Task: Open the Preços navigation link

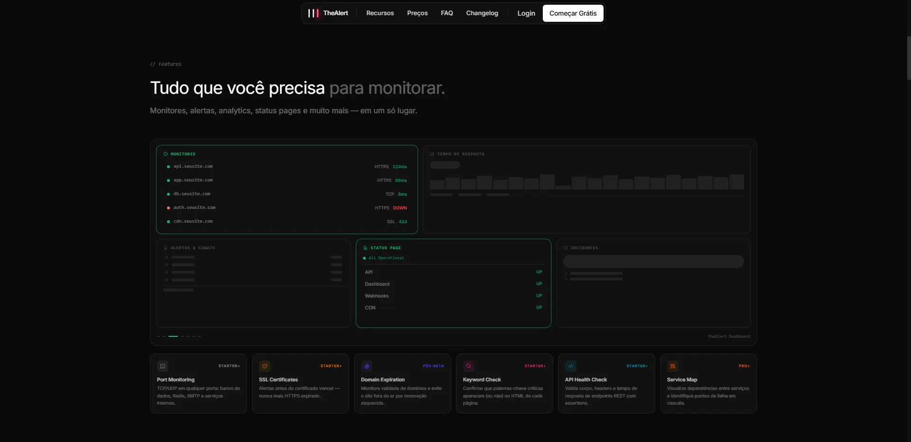Action: tap(417, 13)
